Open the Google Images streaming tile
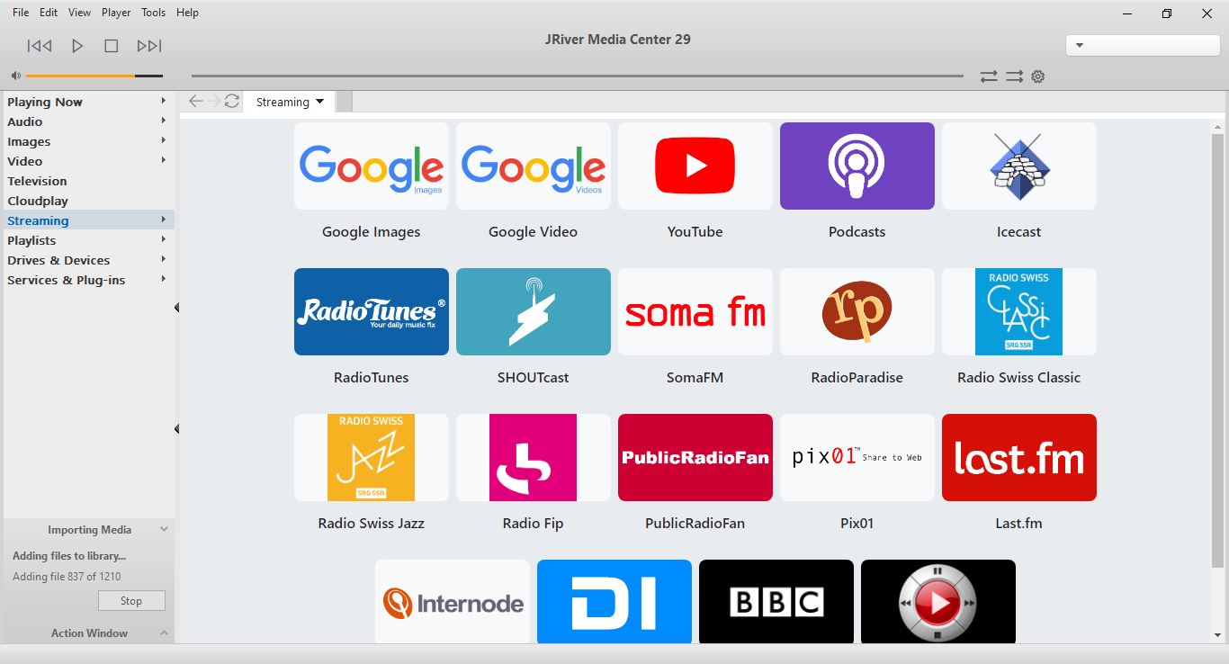Image resolution: width=1229 pixels, height=664 pixels. coord(372,166)
